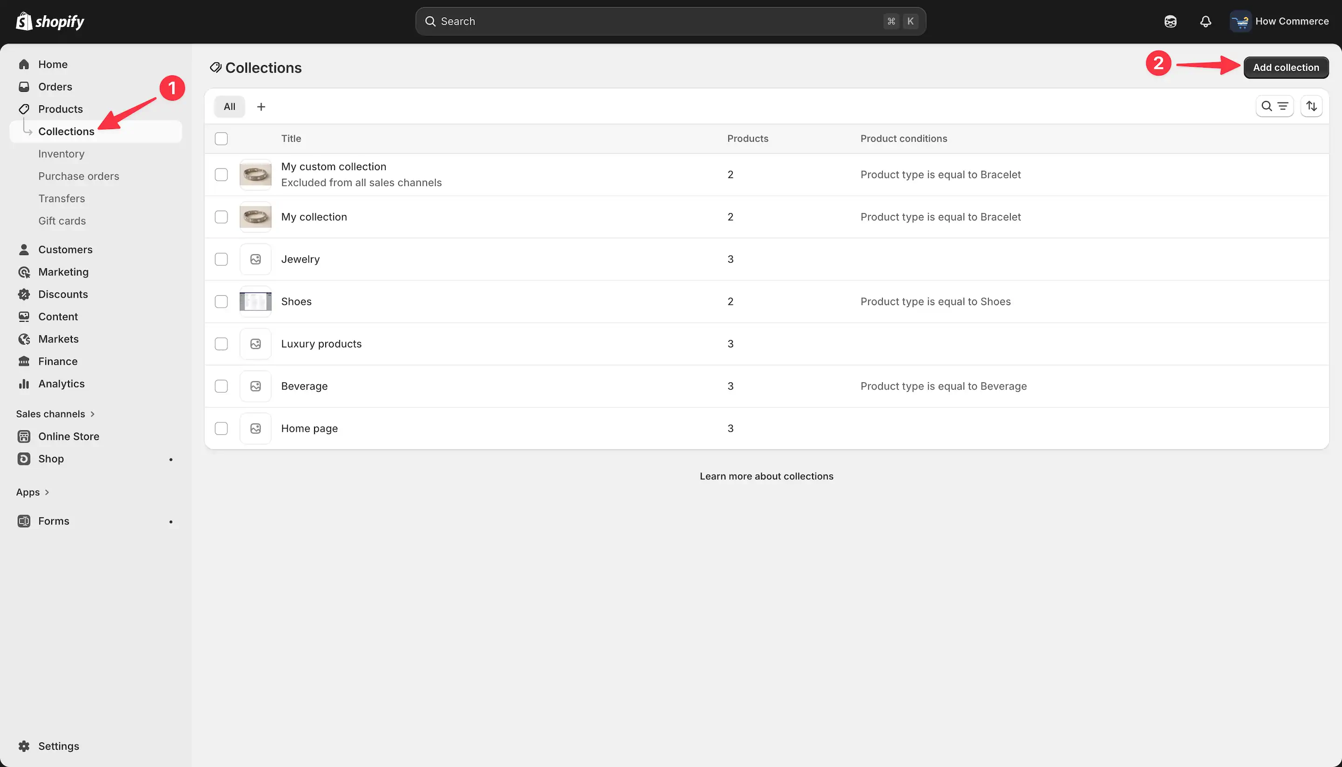Click the Products tag icon

point(24,109)
